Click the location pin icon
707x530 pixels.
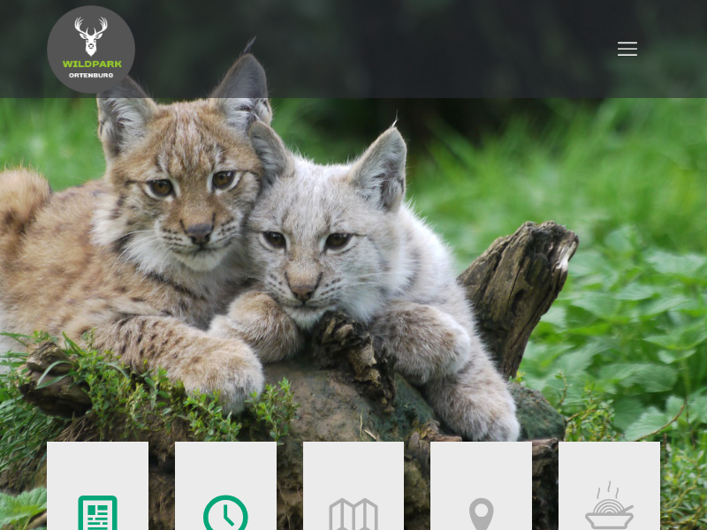(x=481, y=514)
